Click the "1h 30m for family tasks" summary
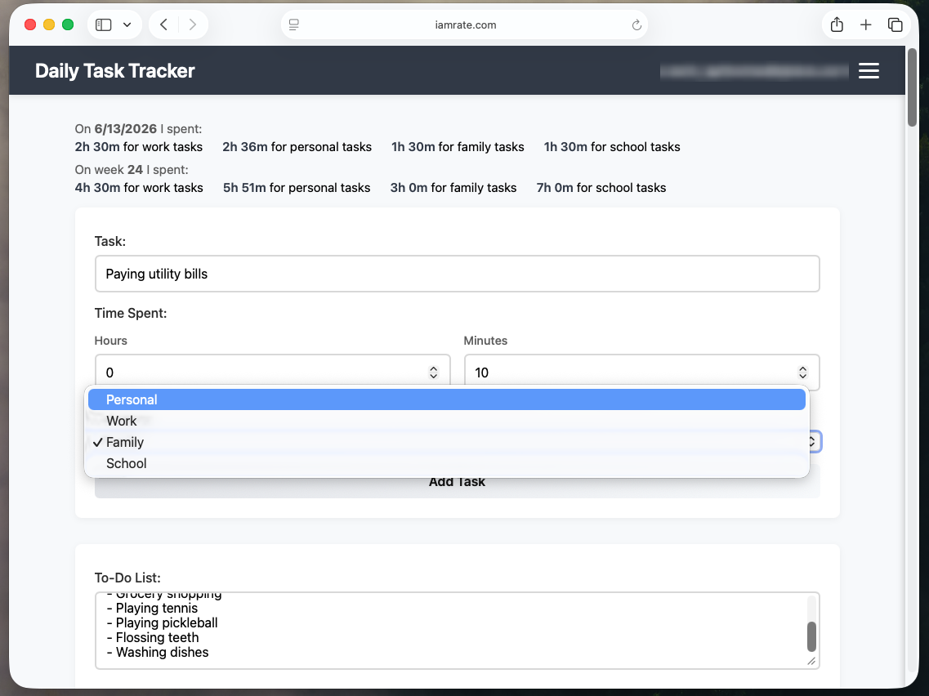 tap(458, 147)
